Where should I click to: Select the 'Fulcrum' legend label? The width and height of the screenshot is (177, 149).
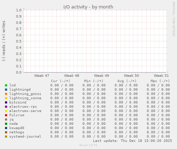point(17,115)
